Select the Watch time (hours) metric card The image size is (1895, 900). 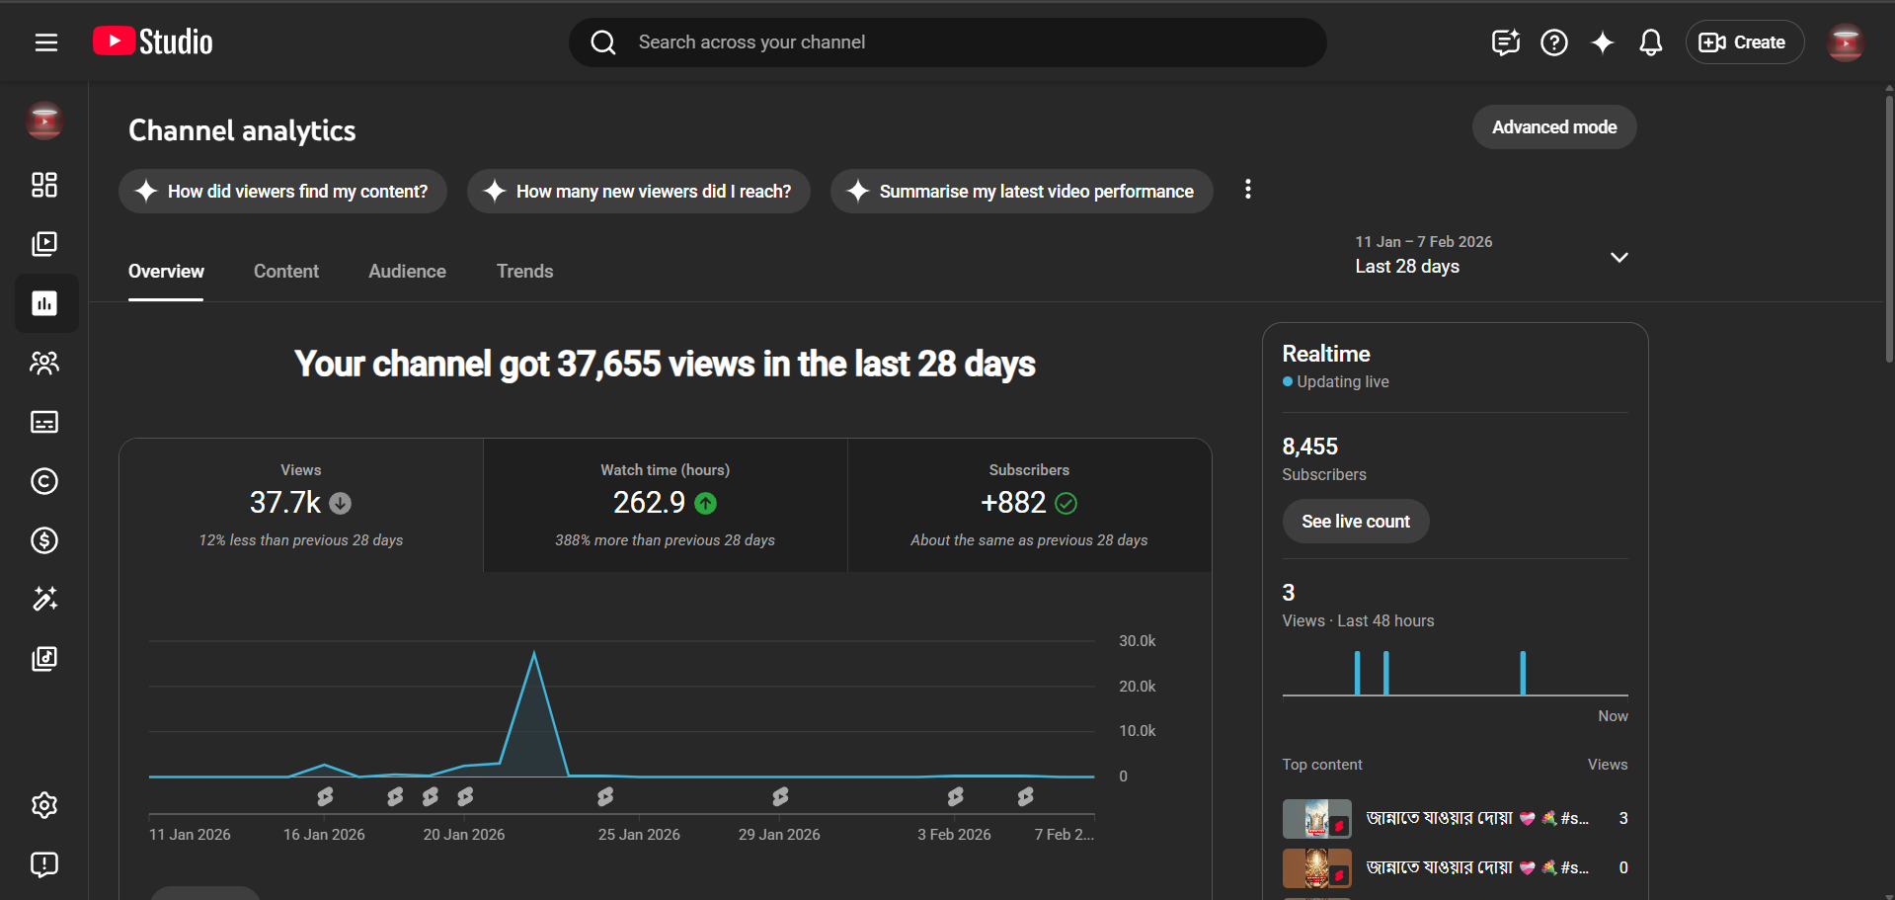point(665,505)
